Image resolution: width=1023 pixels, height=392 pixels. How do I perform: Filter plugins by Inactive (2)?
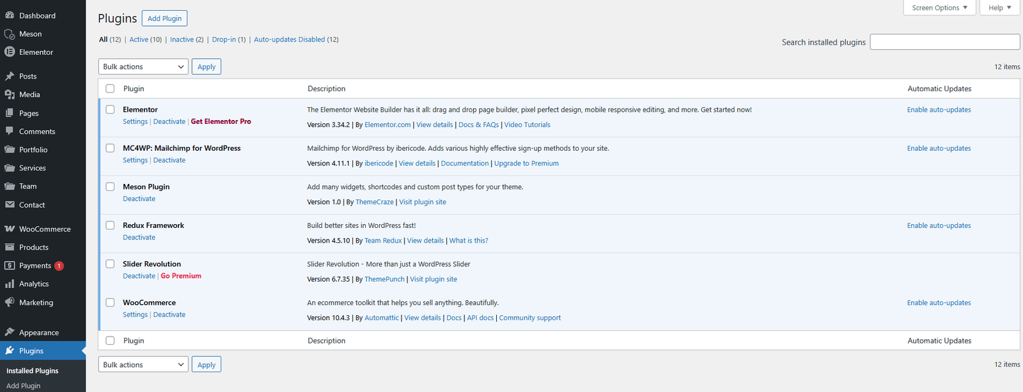tap(186, 40)
